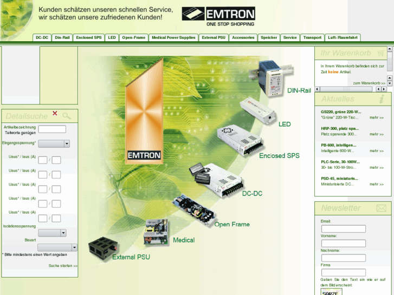Focus the newsletter Firma field
The height and width of the screenshot is (295, 394).
344,272
